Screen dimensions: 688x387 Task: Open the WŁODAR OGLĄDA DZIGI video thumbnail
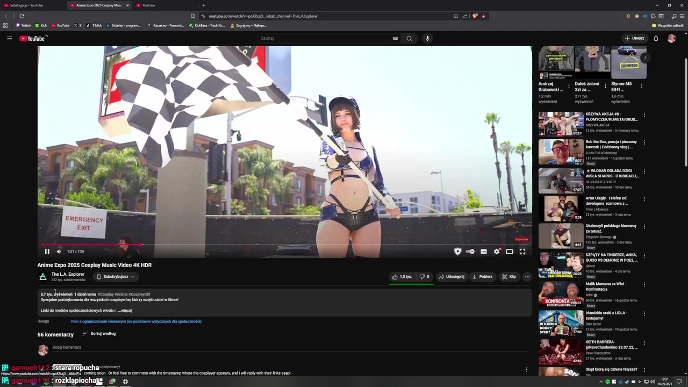tap(561, 181)
